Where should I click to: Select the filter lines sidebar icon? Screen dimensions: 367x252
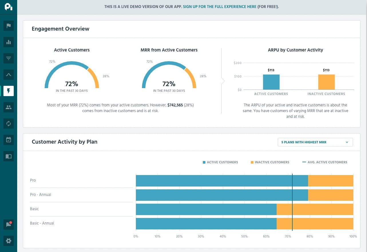pos(9,59)
